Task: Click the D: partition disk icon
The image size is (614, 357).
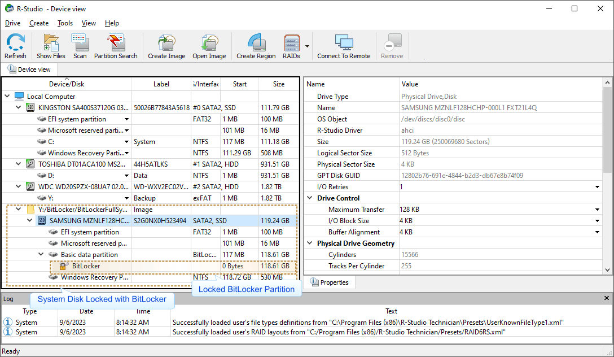Action: [42, 175]
